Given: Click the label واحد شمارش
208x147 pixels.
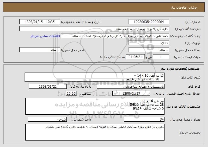Looking at the screenshot, I should (x=81, y=119).
